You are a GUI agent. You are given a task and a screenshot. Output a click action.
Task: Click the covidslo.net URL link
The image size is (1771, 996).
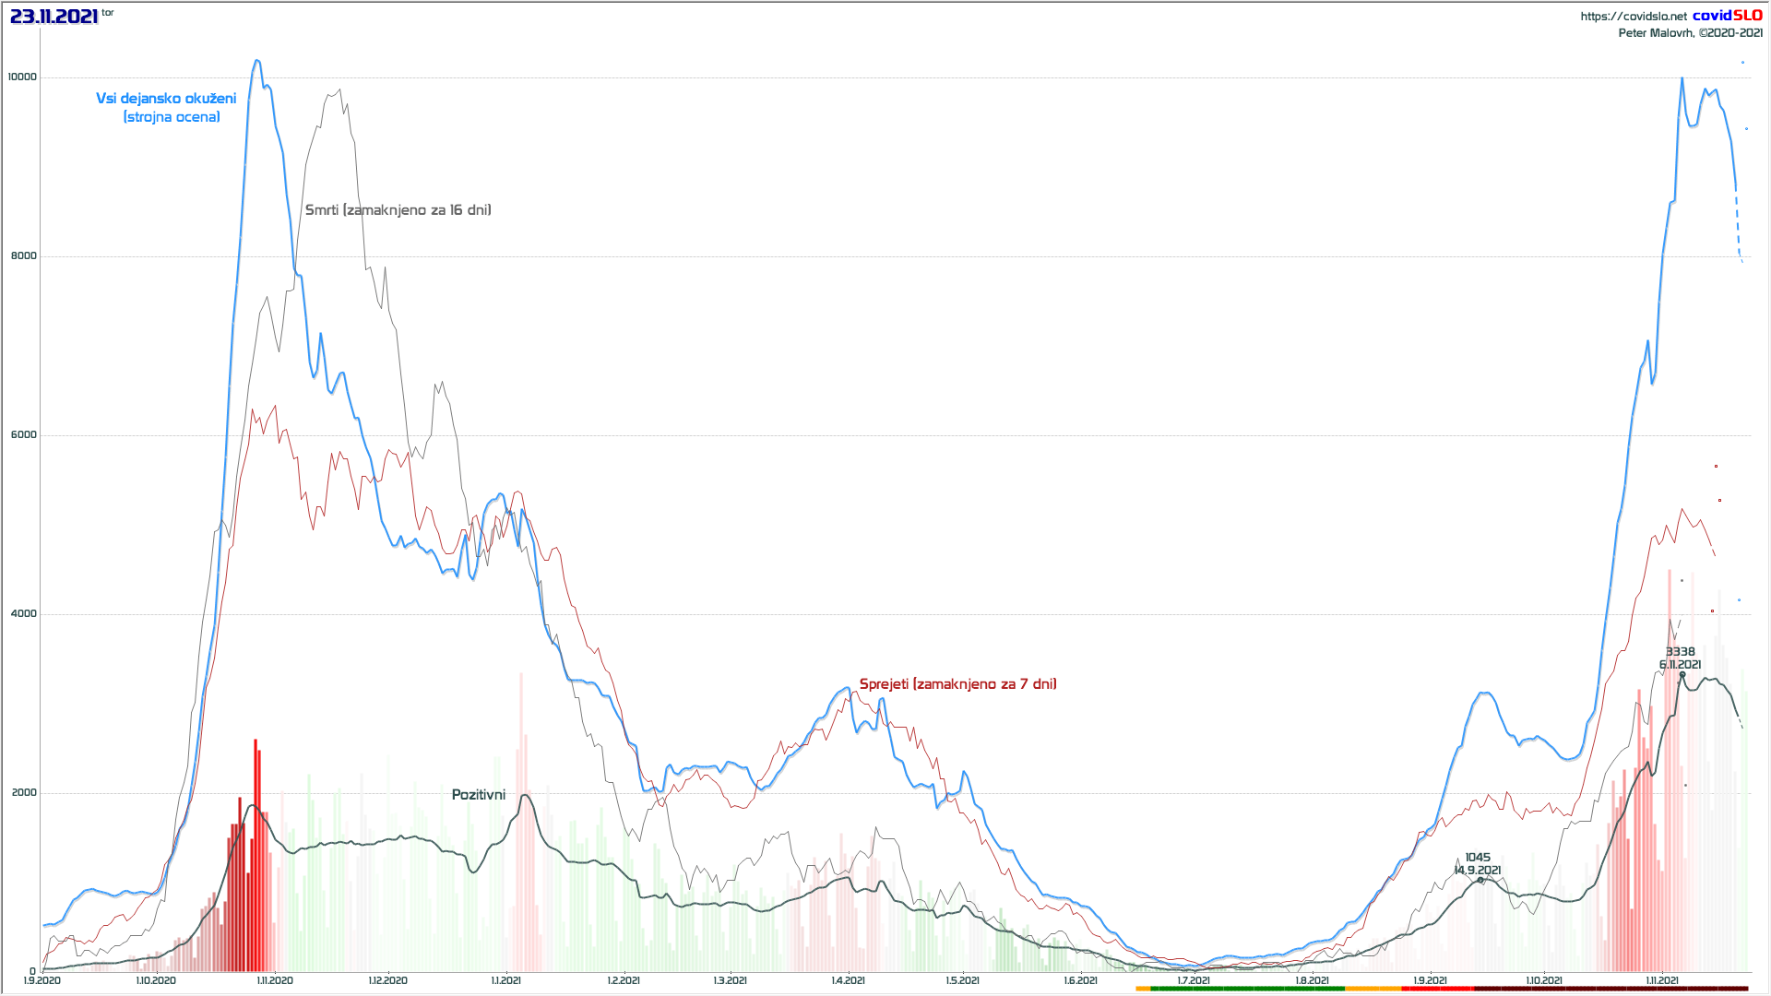[1633, 16]
